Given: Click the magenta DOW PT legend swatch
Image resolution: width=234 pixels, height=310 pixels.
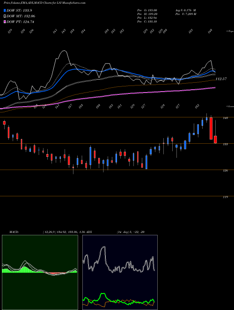Looking at the screenshot, I should pos(5,22).
